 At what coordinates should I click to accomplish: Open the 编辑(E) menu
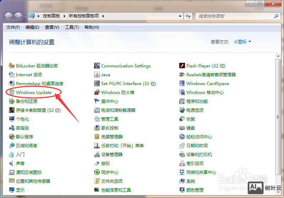point(32,27)
